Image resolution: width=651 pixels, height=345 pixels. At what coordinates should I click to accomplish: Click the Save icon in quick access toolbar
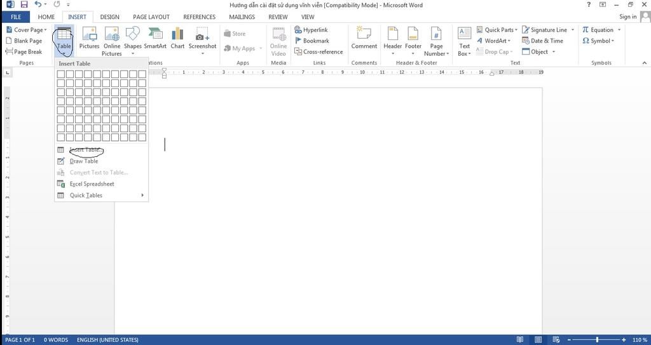(24, 4)
